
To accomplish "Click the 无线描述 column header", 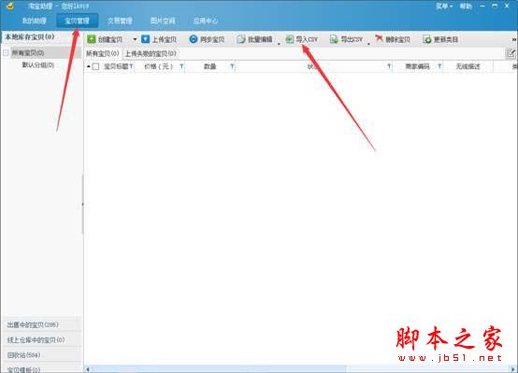I will (x=468, y=66).
